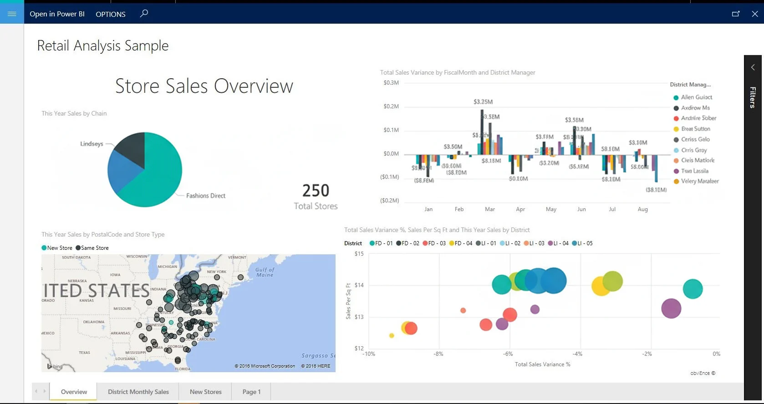Open the Filters side panel label

(753, 97)
